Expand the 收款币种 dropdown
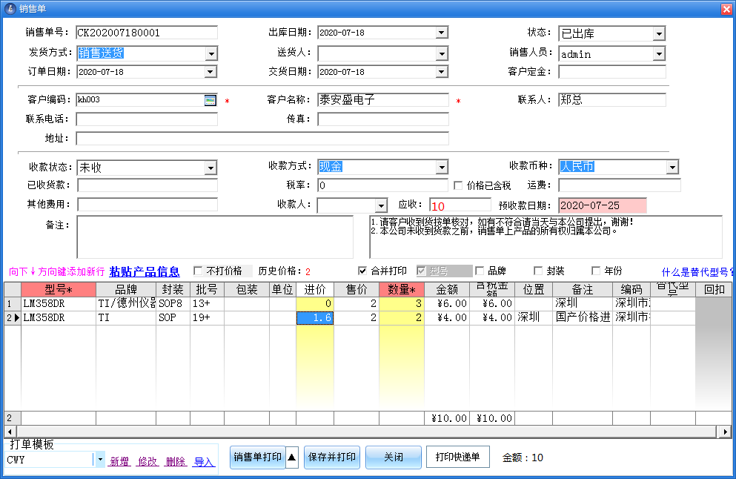The image size is (736, 479). [x=672, y=167]
